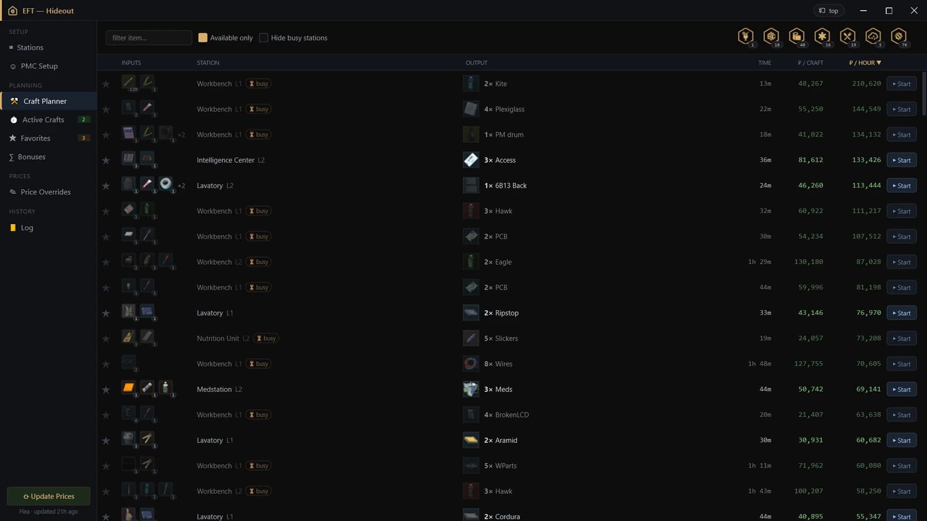This screenshot has height=521, width=927.
Task: Click the Access output item icon
Action: [471, 160]
